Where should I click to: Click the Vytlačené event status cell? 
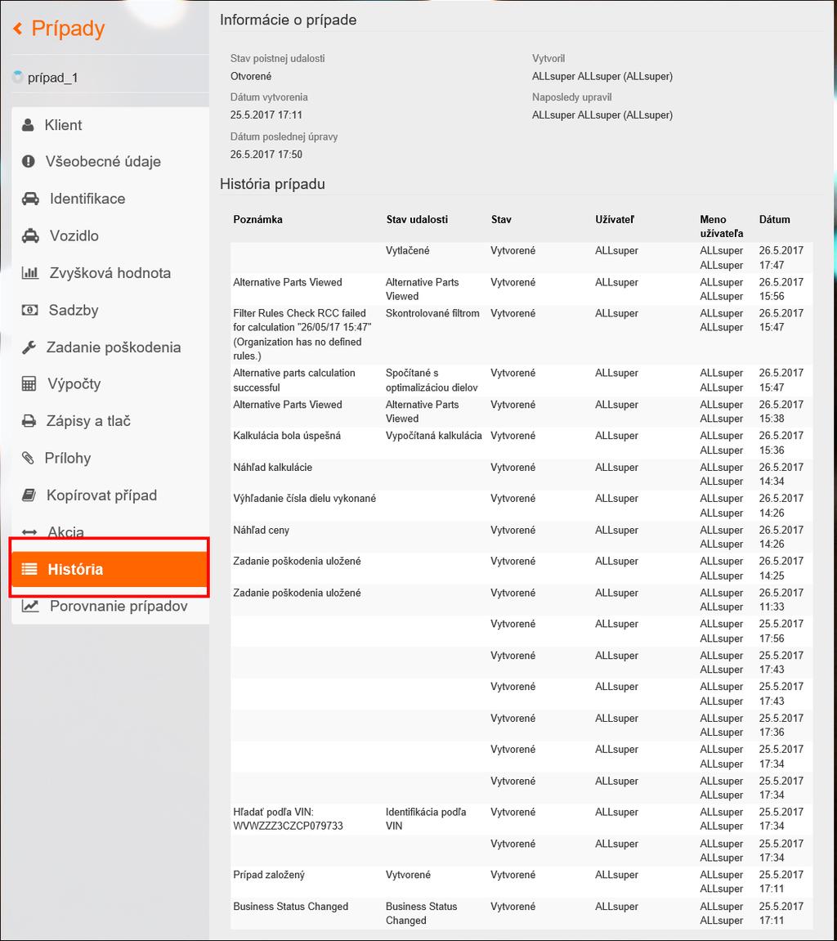pyautogui.click(x=407, y=251)
